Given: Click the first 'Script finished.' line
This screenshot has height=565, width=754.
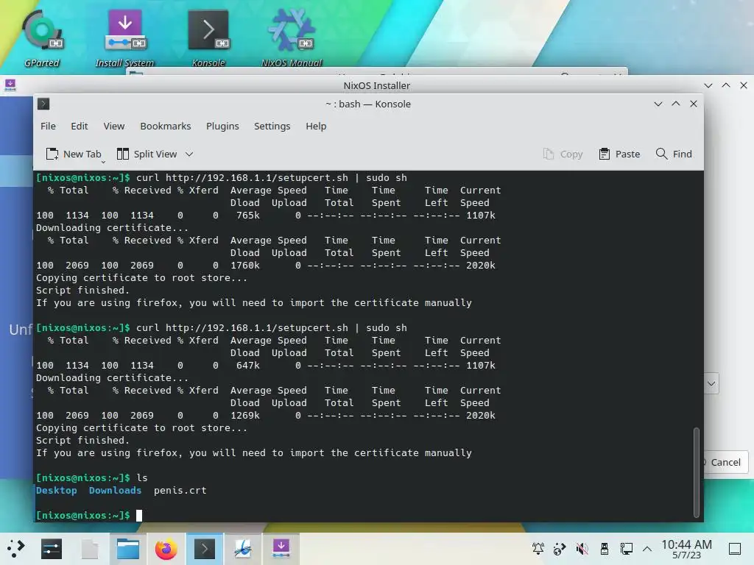Looking at the screenshot, I should pos(82,290).
